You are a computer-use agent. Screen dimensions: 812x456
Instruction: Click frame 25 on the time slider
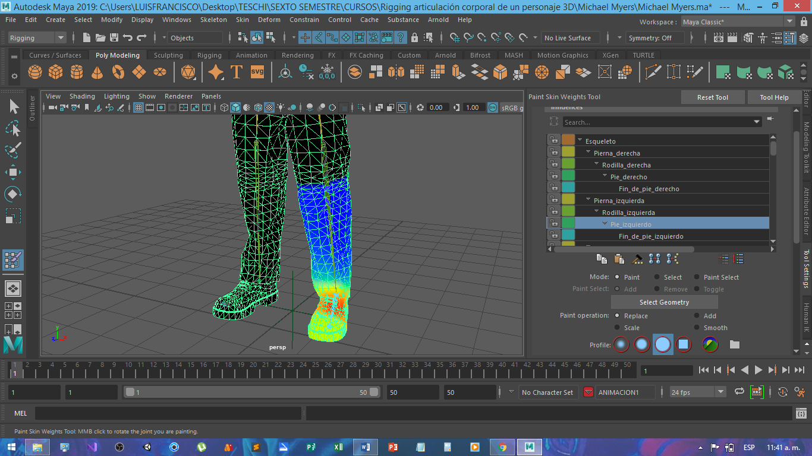pyautogui.click(x=316, y=369)
